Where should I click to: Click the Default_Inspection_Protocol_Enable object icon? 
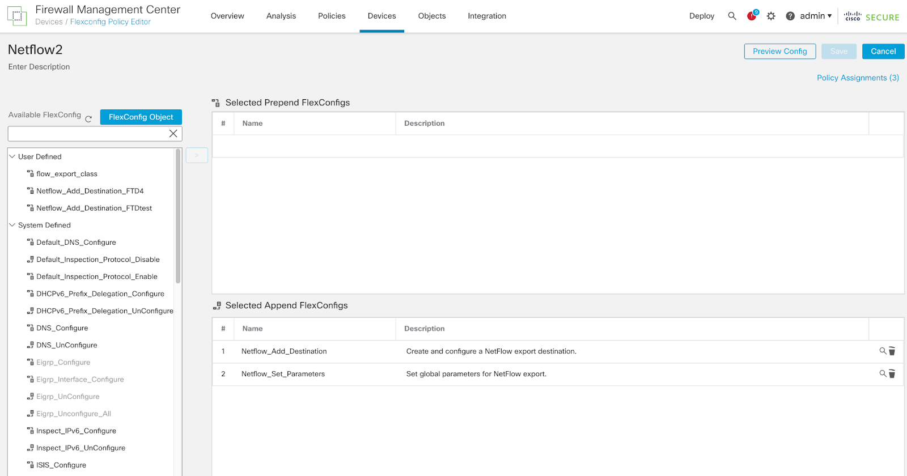(x=31, y=277)
